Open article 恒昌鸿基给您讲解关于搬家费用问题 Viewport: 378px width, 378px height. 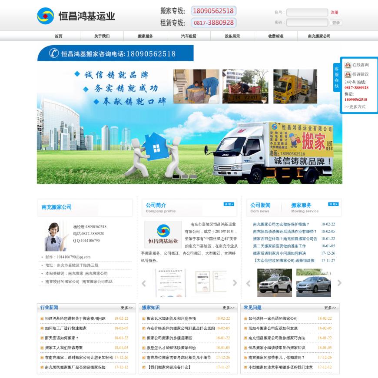[x=75, y=318]
